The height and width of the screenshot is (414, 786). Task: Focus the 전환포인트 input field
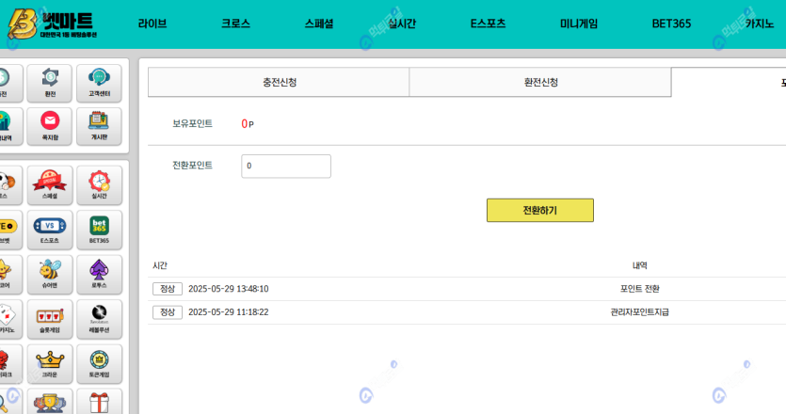(286, 166)
